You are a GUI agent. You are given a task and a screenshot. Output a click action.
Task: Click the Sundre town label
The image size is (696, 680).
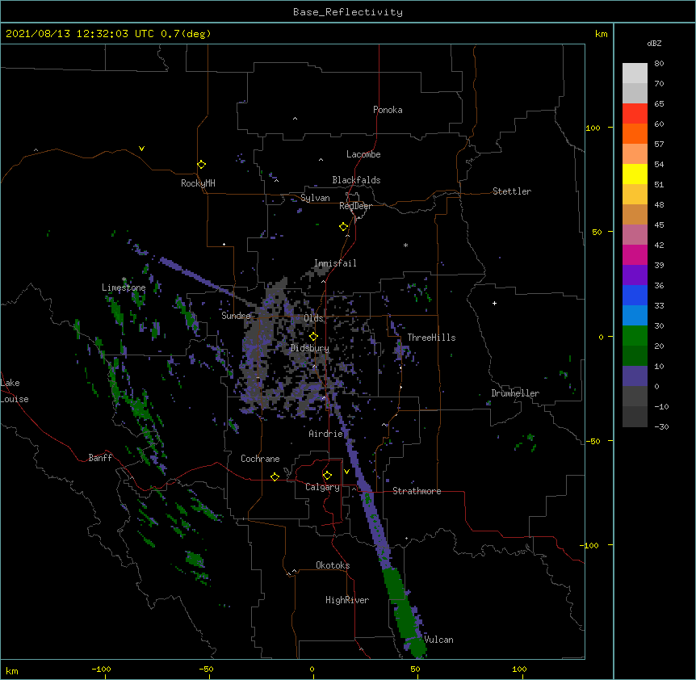pos(236,316)
